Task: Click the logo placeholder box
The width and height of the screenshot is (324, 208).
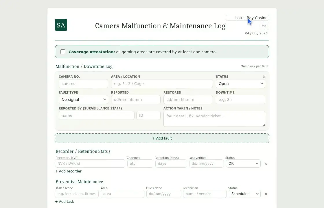Action: click(x=264, y=26)
